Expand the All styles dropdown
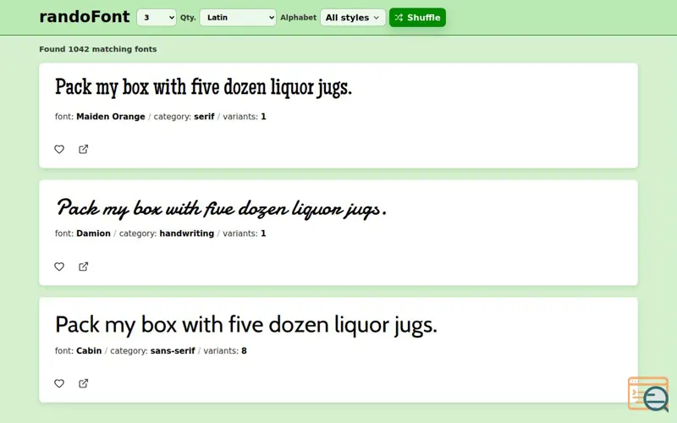The width and height of the screenshot is (677, 423). click(x=353, y=18)
